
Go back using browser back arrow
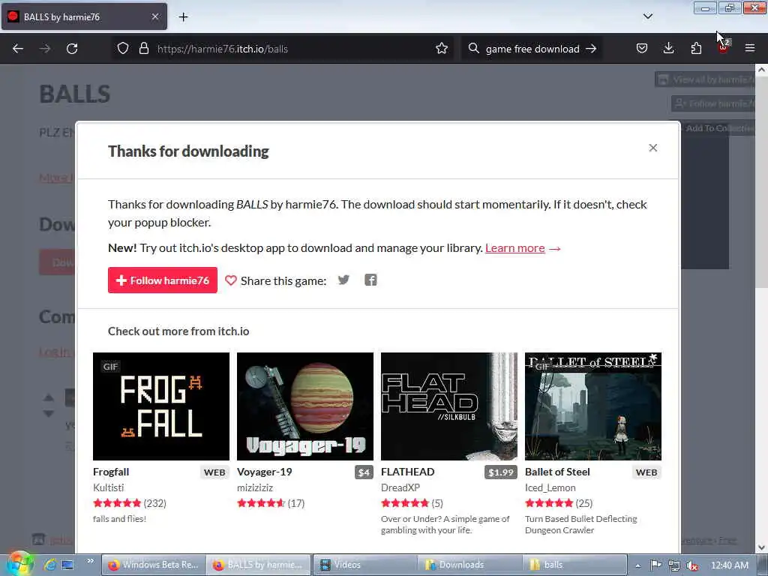(18, 49)
